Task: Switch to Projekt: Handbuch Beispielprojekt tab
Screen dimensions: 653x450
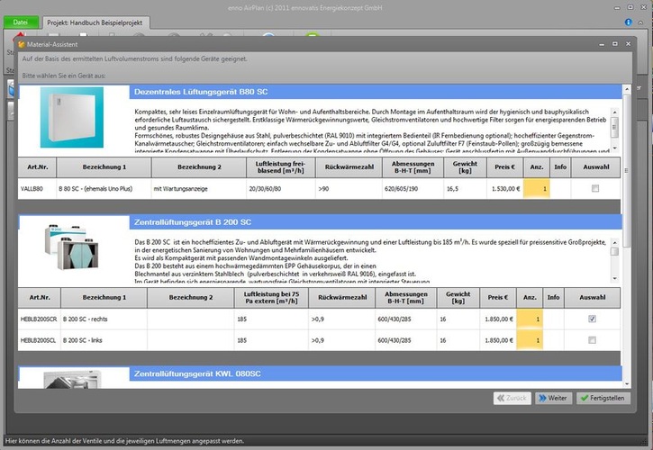Action: [x=95, y=22]
